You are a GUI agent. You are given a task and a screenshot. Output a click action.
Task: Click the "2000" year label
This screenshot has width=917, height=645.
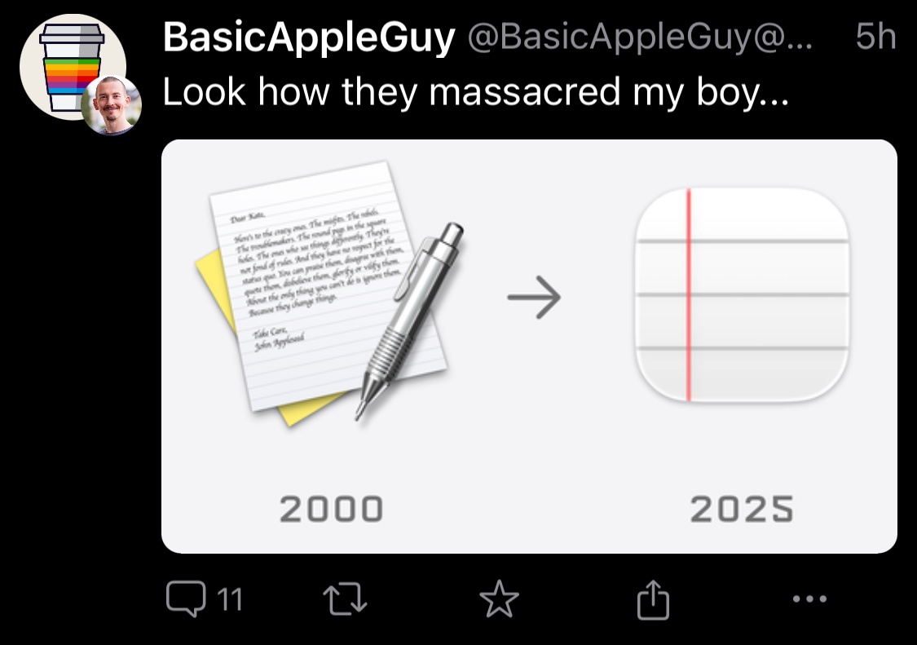[x=331, y=510]
